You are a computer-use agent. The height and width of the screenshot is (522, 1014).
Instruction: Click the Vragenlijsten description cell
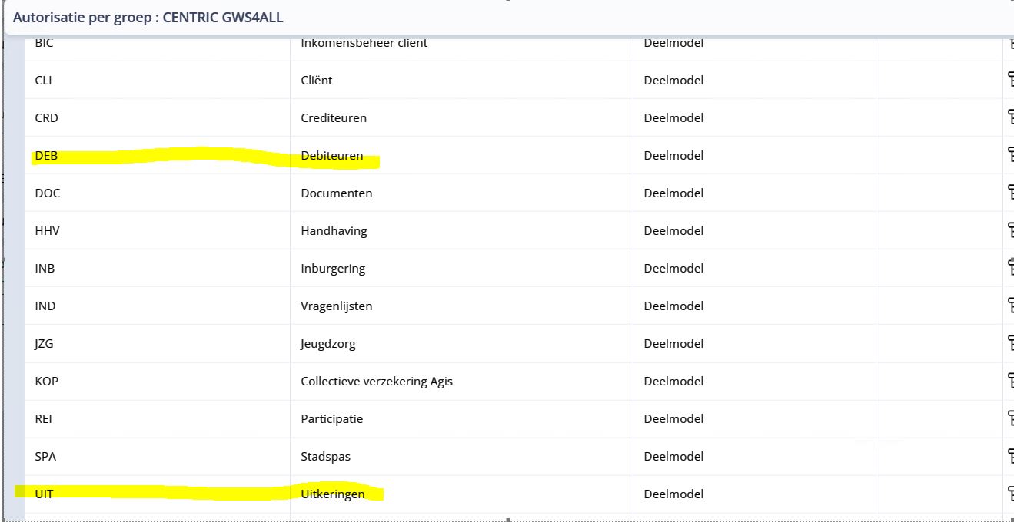coord(461,306)
